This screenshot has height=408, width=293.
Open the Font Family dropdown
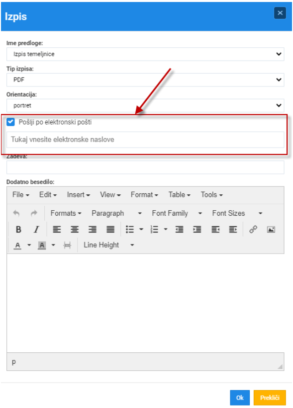tap(177, 213)
